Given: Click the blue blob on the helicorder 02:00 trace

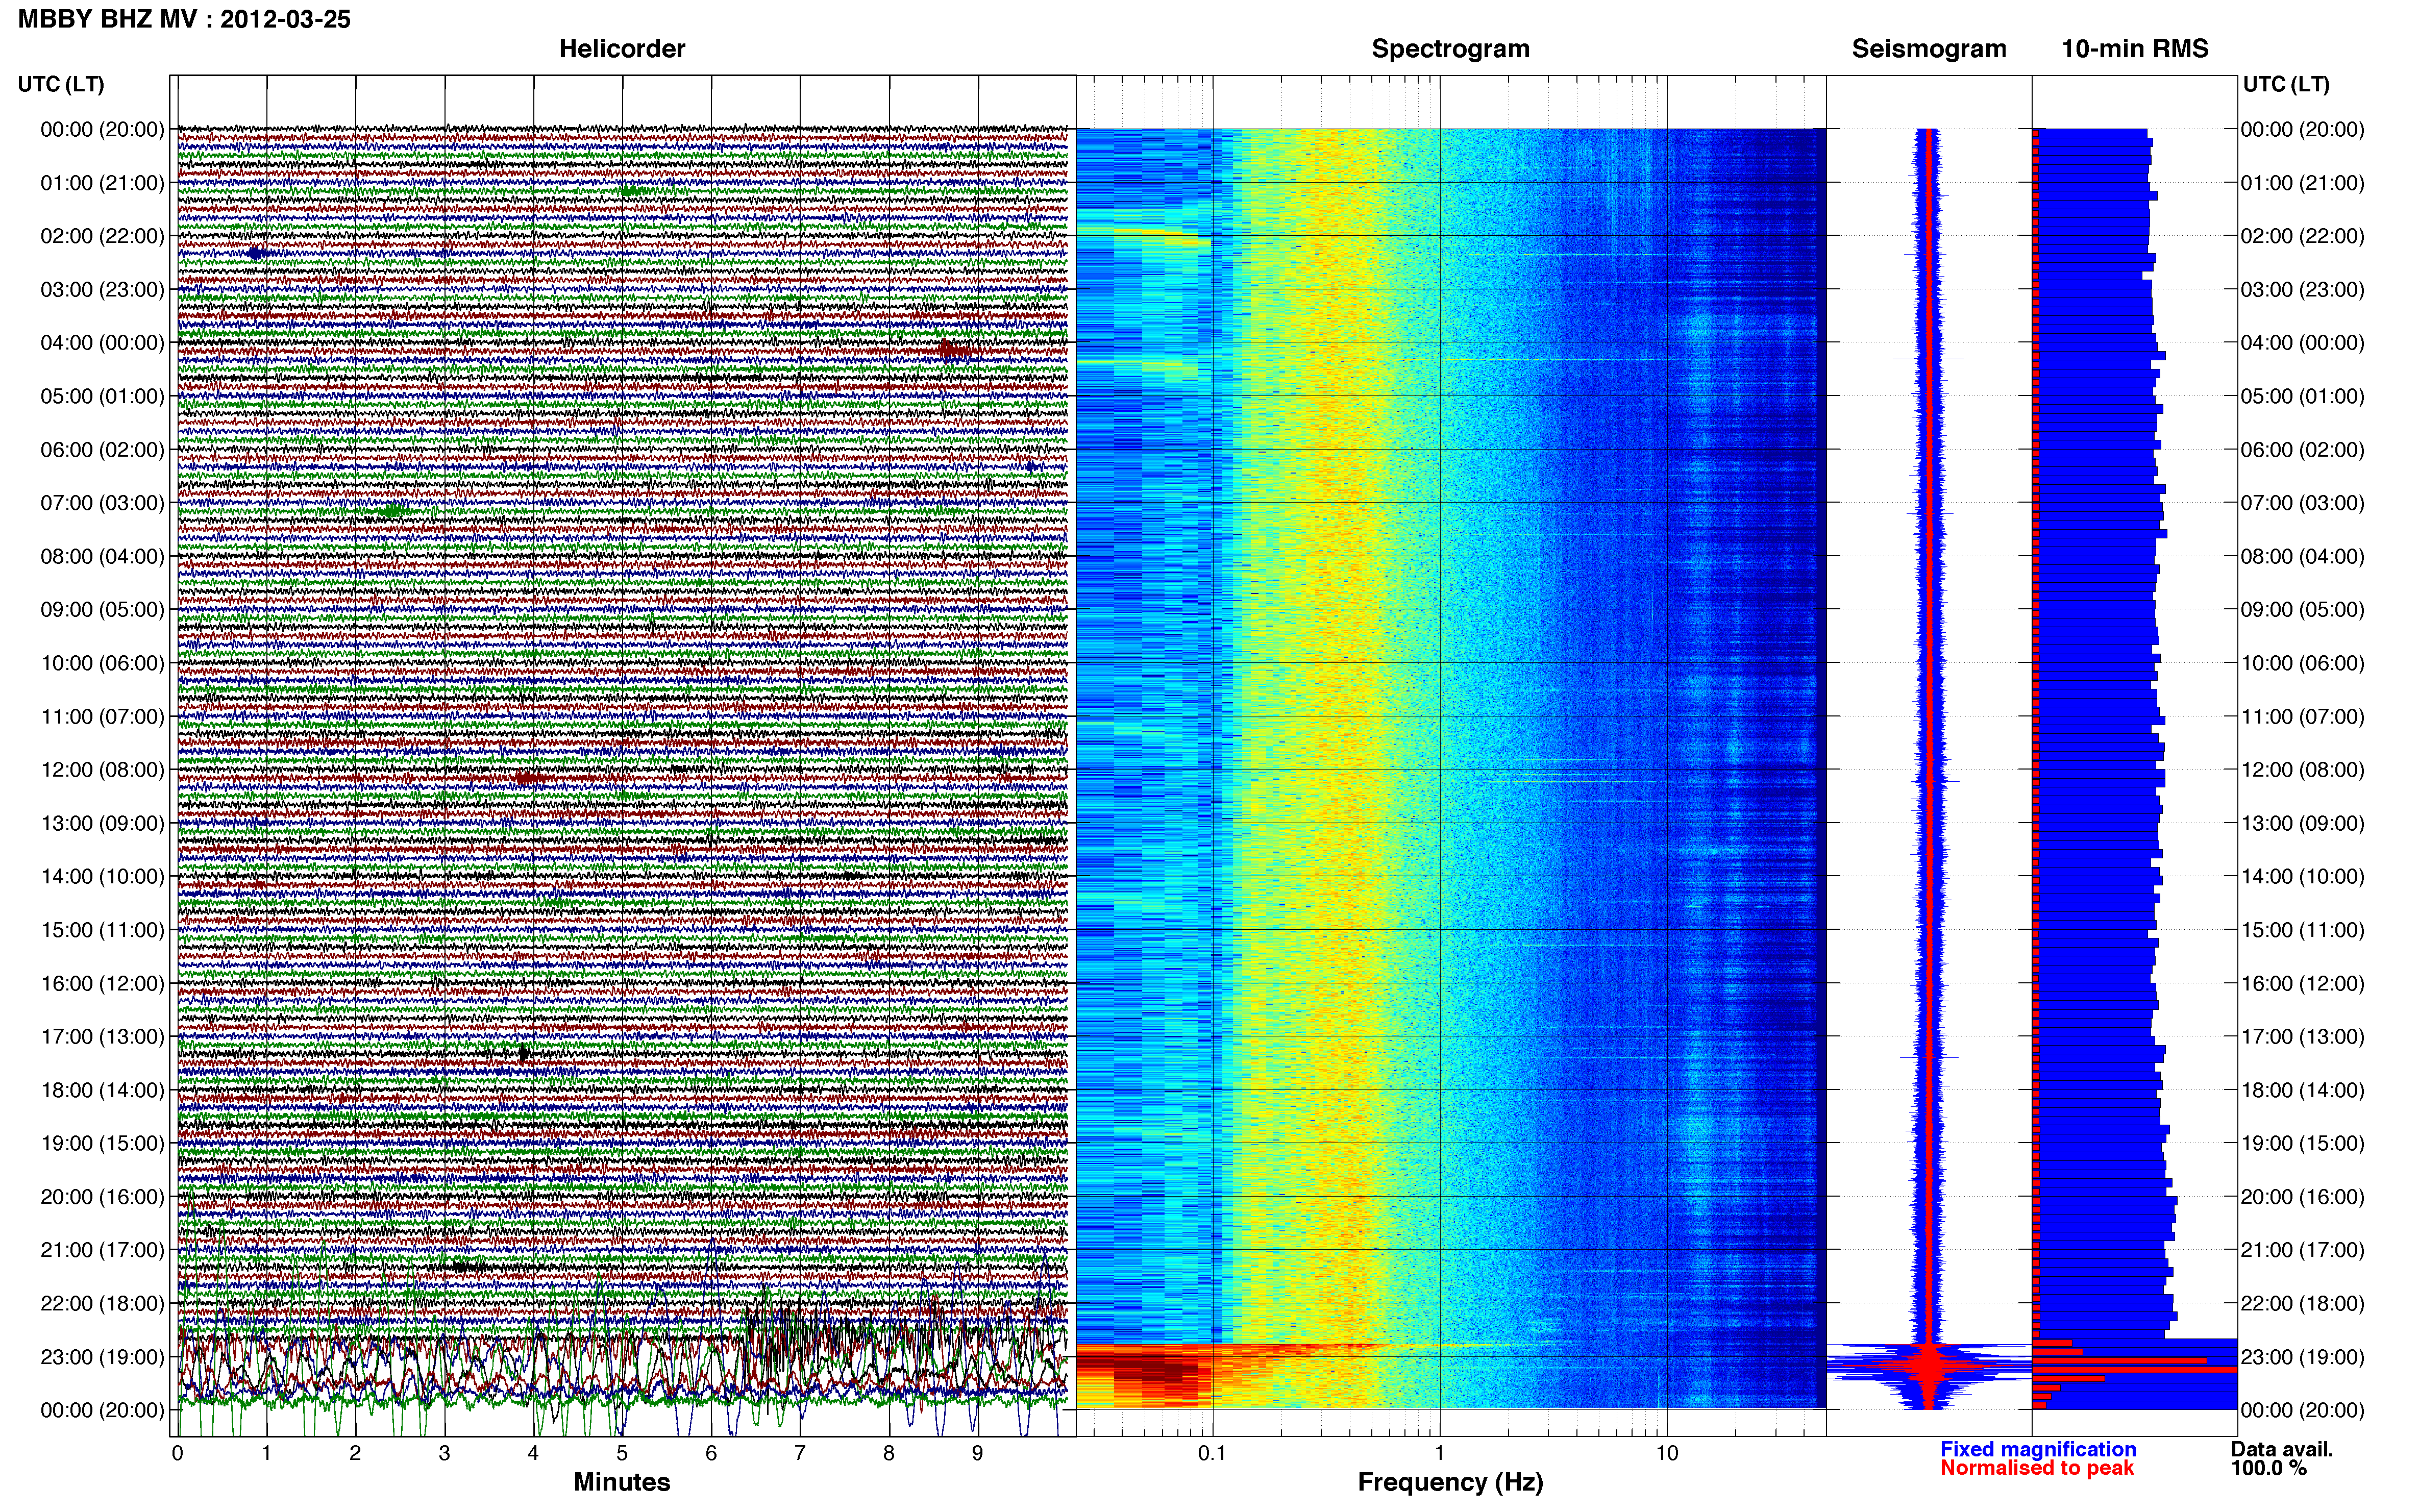Looking at the screenshot, I should click(255, 253).
